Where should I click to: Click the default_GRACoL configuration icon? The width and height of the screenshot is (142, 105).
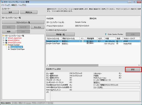point(6,40)
